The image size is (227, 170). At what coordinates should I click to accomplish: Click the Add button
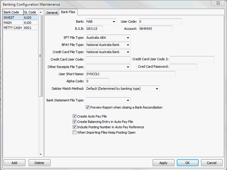14,163
